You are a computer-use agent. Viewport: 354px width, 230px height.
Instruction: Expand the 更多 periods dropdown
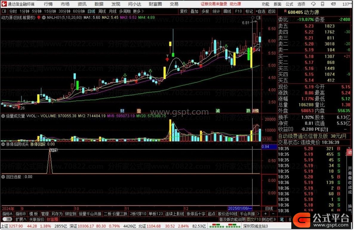[x=138, y=11]
